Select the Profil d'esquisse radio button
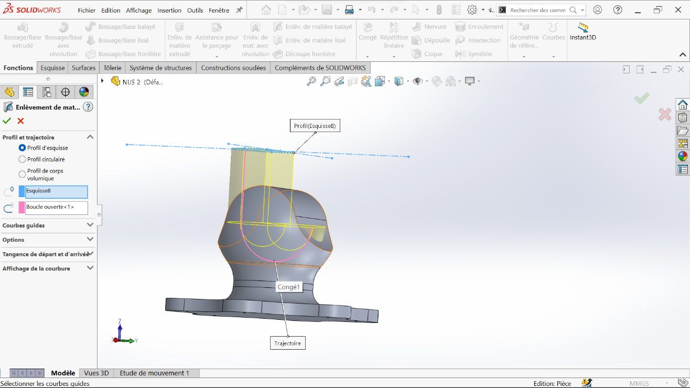Viewport: 690px width, 388px height. [x=22, y=148]
